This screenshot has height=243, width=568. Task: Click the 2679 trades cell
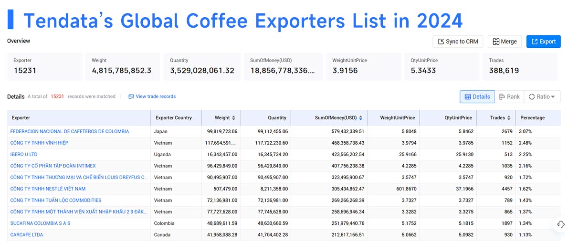507,131
